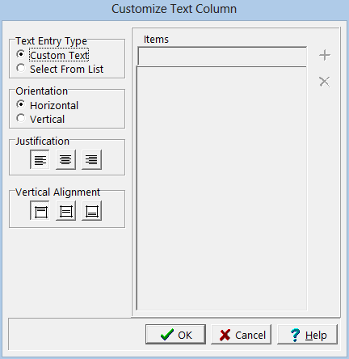
Task: Choose middle vertical alignment icon
Action: 65,211
